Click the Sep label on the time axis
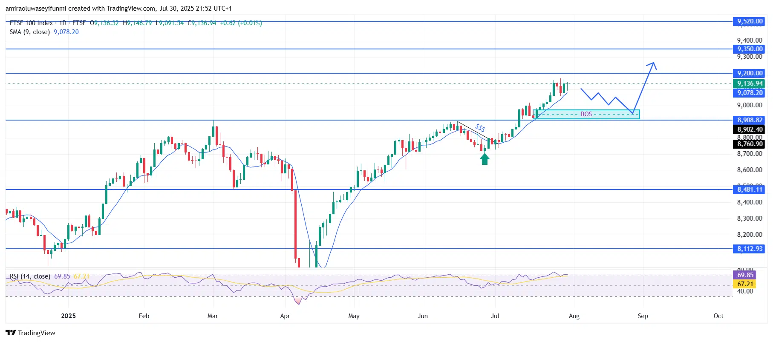Viewport: 773px width, 342px height. [x=643, y=316]
